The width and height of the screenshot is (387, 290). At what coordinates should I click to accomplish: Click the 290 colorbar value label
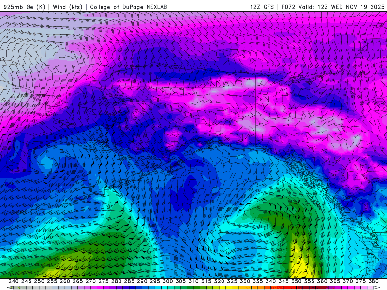[142, 281]
